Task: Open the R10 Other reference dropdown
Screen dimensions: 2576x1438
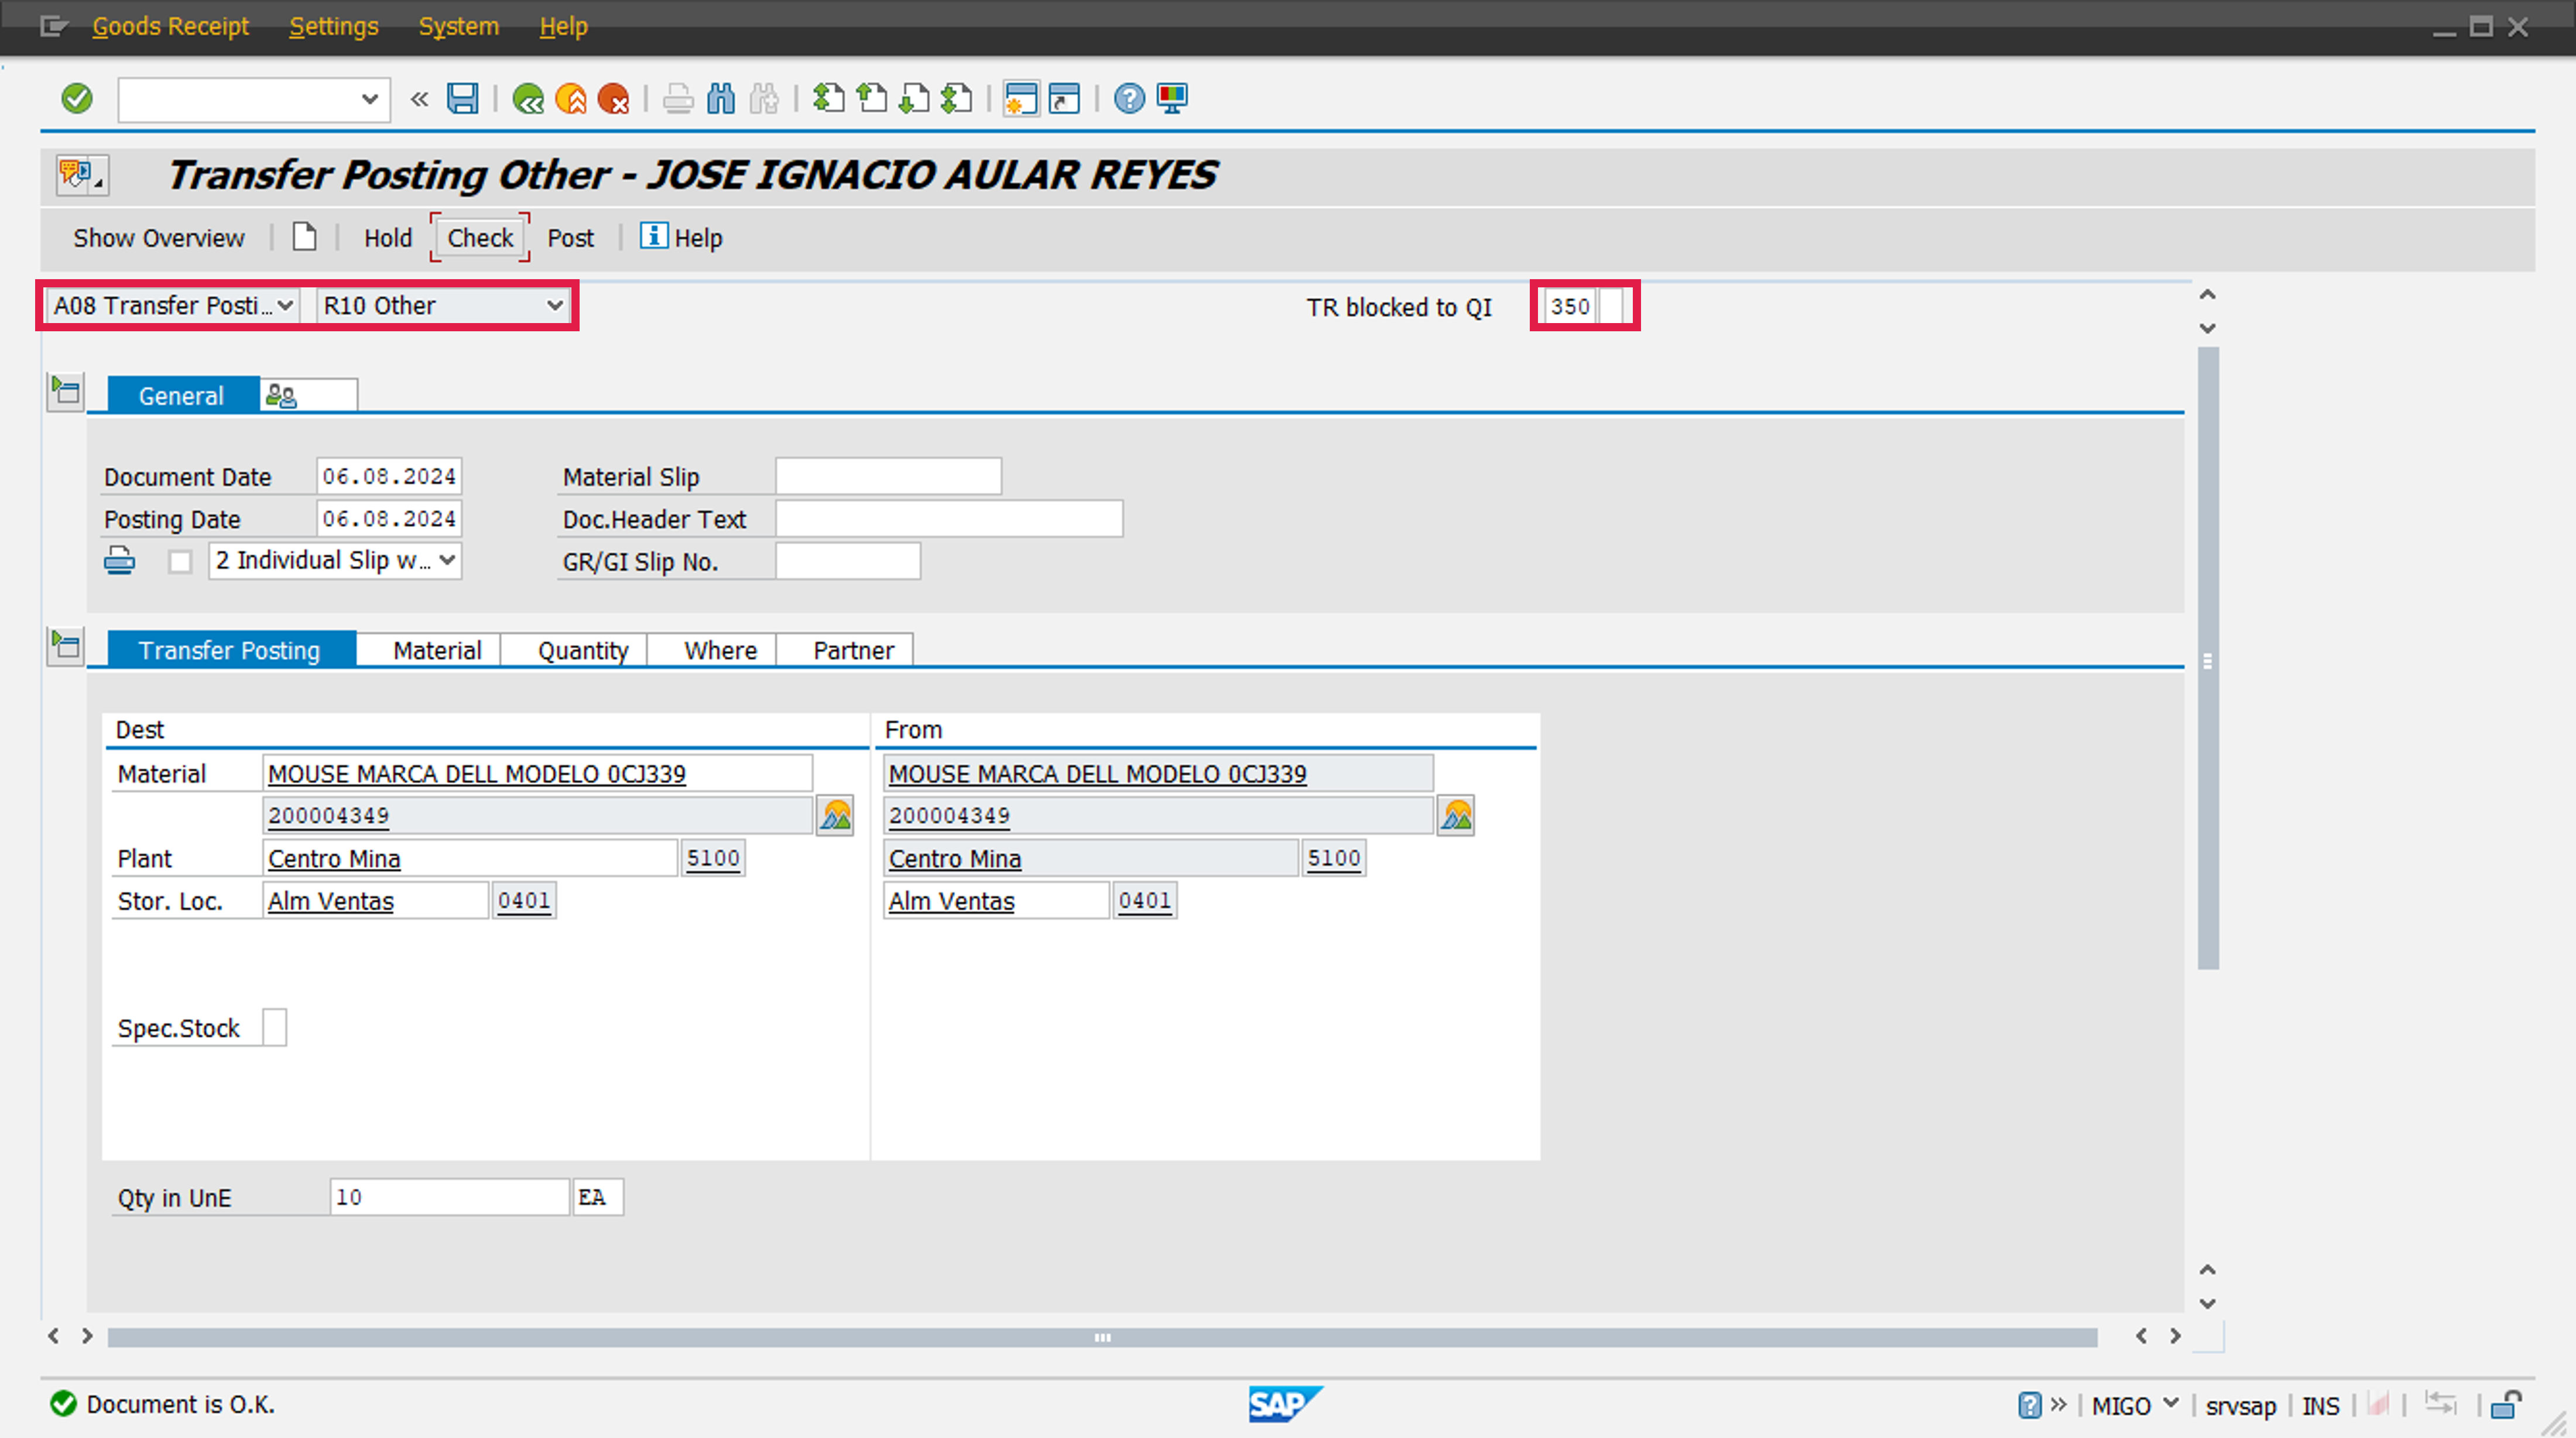Action: coord(555,306)
